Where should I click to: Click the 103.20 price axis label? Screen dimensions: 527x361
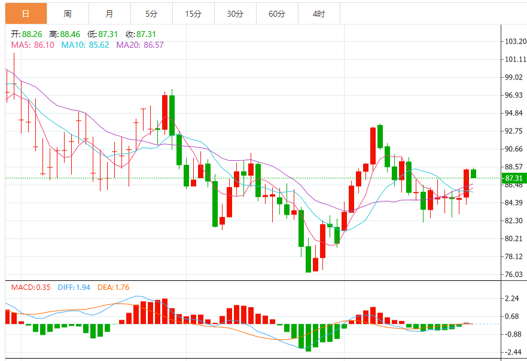coord(515,41)
